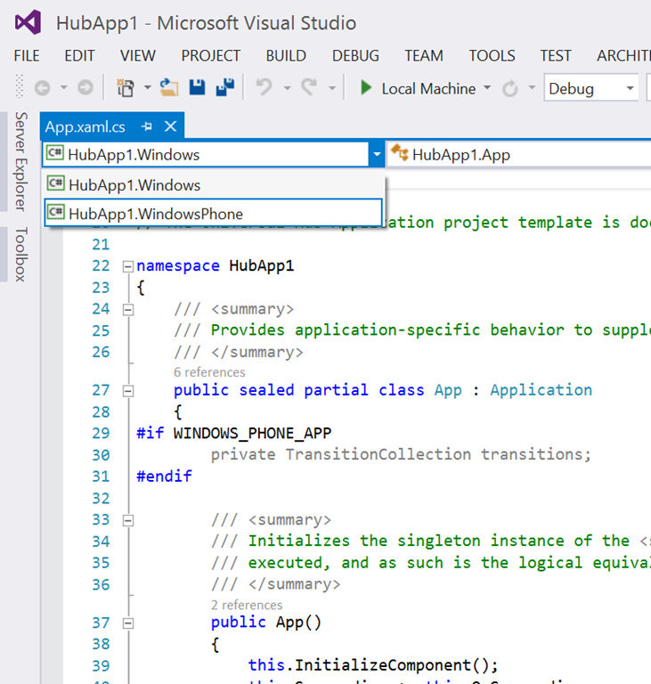This screenshot has height=684, width=651.
Task: Click the HubApp1 namespace name on line 22
Action: click(x=262, y=265)
